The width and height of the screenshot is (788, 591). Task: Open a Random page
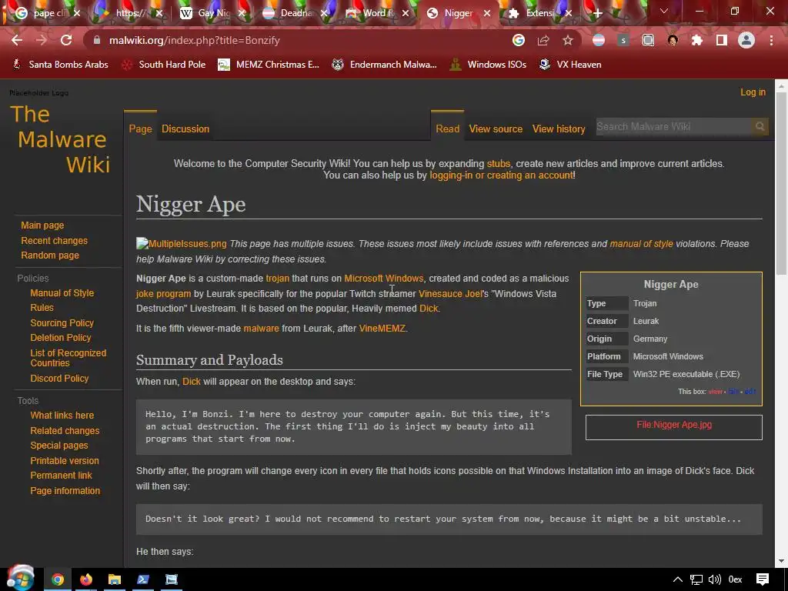click(x=50, y=255)
